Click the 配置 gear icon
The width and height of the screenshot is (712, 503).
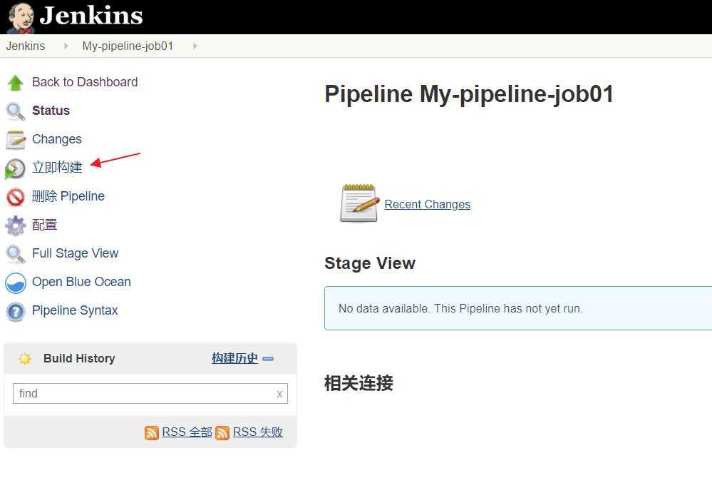coord(16,225)
